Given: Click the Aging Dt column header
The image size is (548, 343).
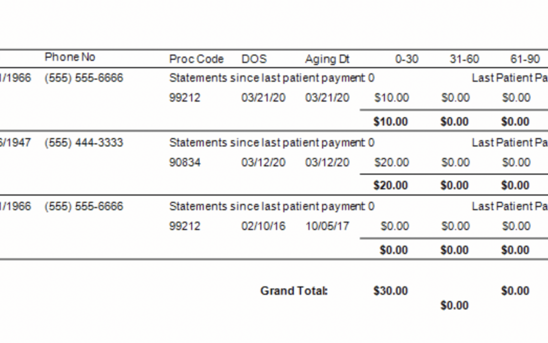Looking at the screenshot, I should pos(327,59).
